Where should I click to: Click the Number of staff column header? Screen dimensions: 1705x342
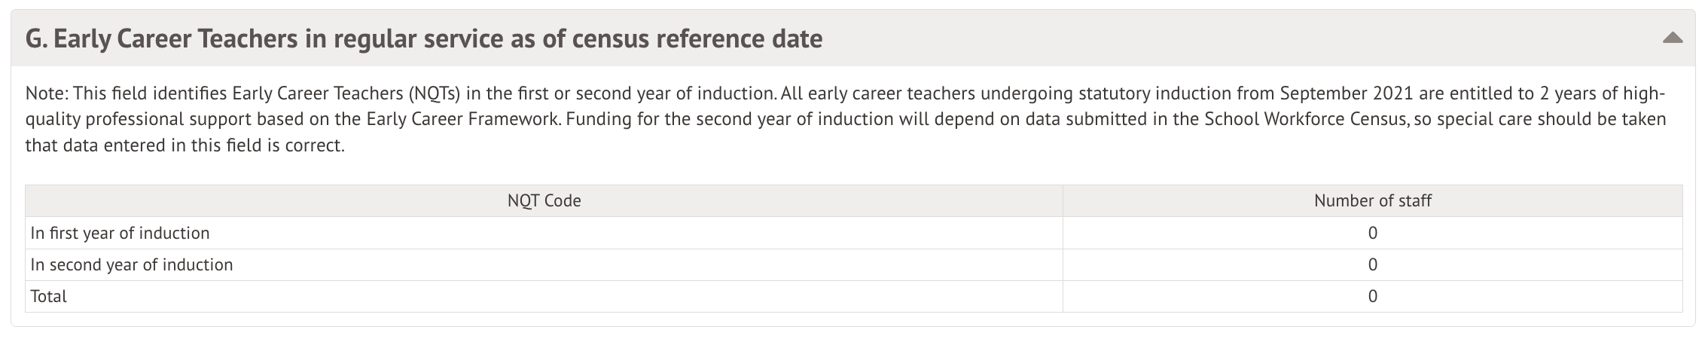coord(1372,201)
